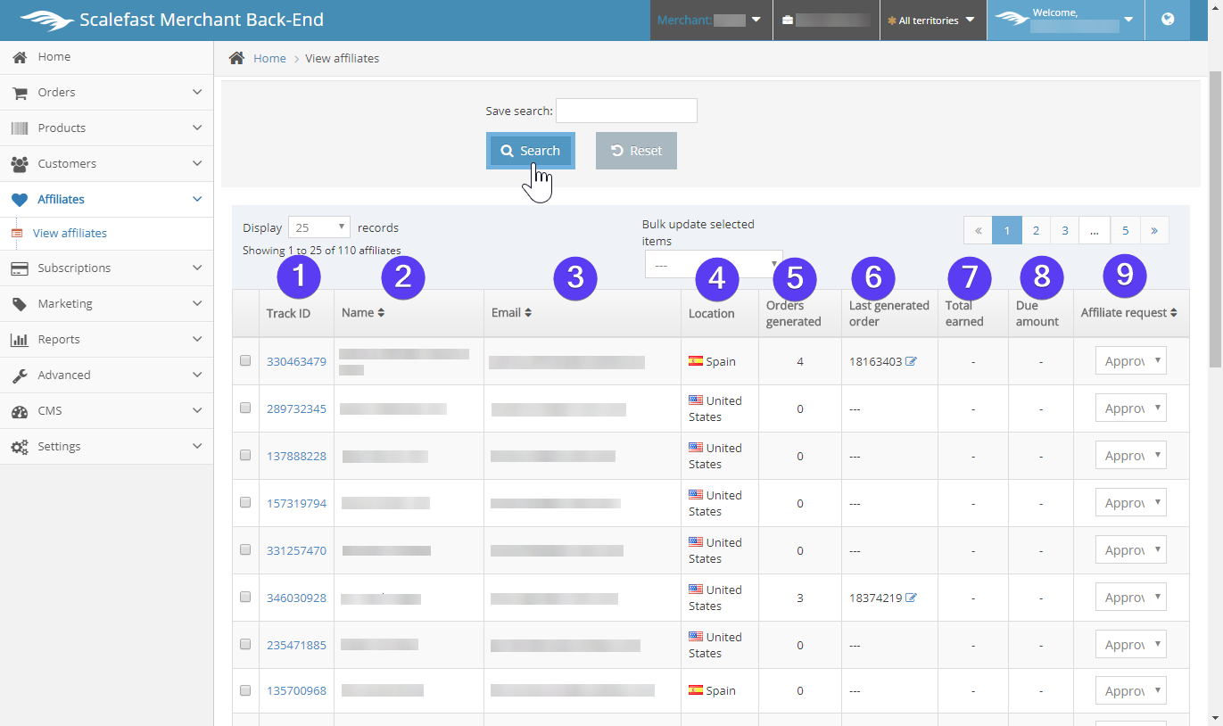Image resolution: width=1223 pixels, height=726 pixels.
Task: Sort by Email column arrows
Action: pos(528,313)
